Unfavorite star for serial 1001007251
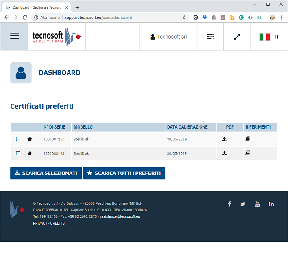This screenshot has width=288, height=253. point(30,139)
